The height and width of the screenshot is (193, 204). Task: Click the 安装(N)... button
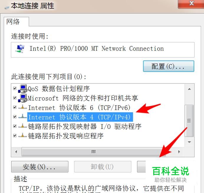click(x=40, y=167)
